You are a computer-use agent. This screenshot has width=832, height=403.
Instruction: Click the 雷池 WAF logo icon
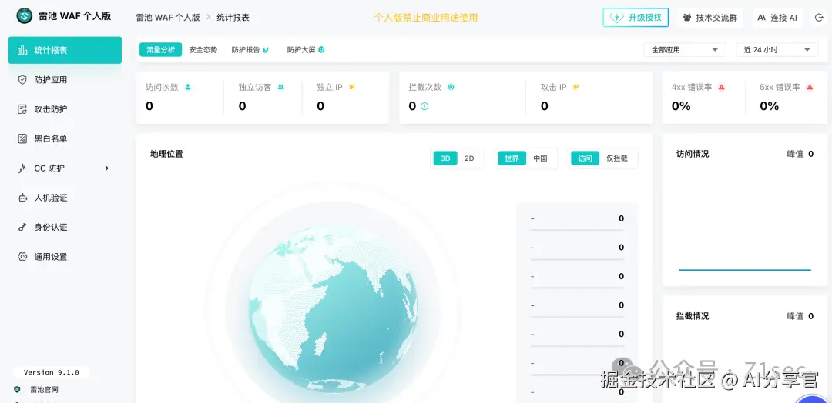click(x=25, y=16)
